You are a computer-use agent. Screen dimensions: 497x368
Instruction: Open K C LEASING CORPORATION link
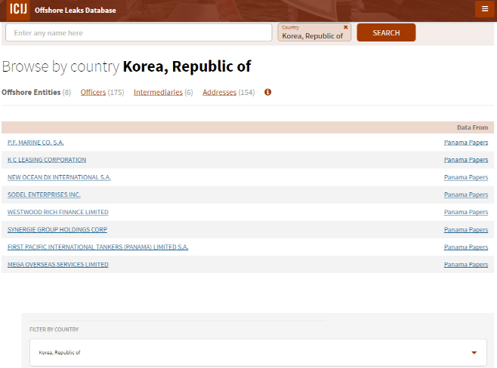(47, 160)
